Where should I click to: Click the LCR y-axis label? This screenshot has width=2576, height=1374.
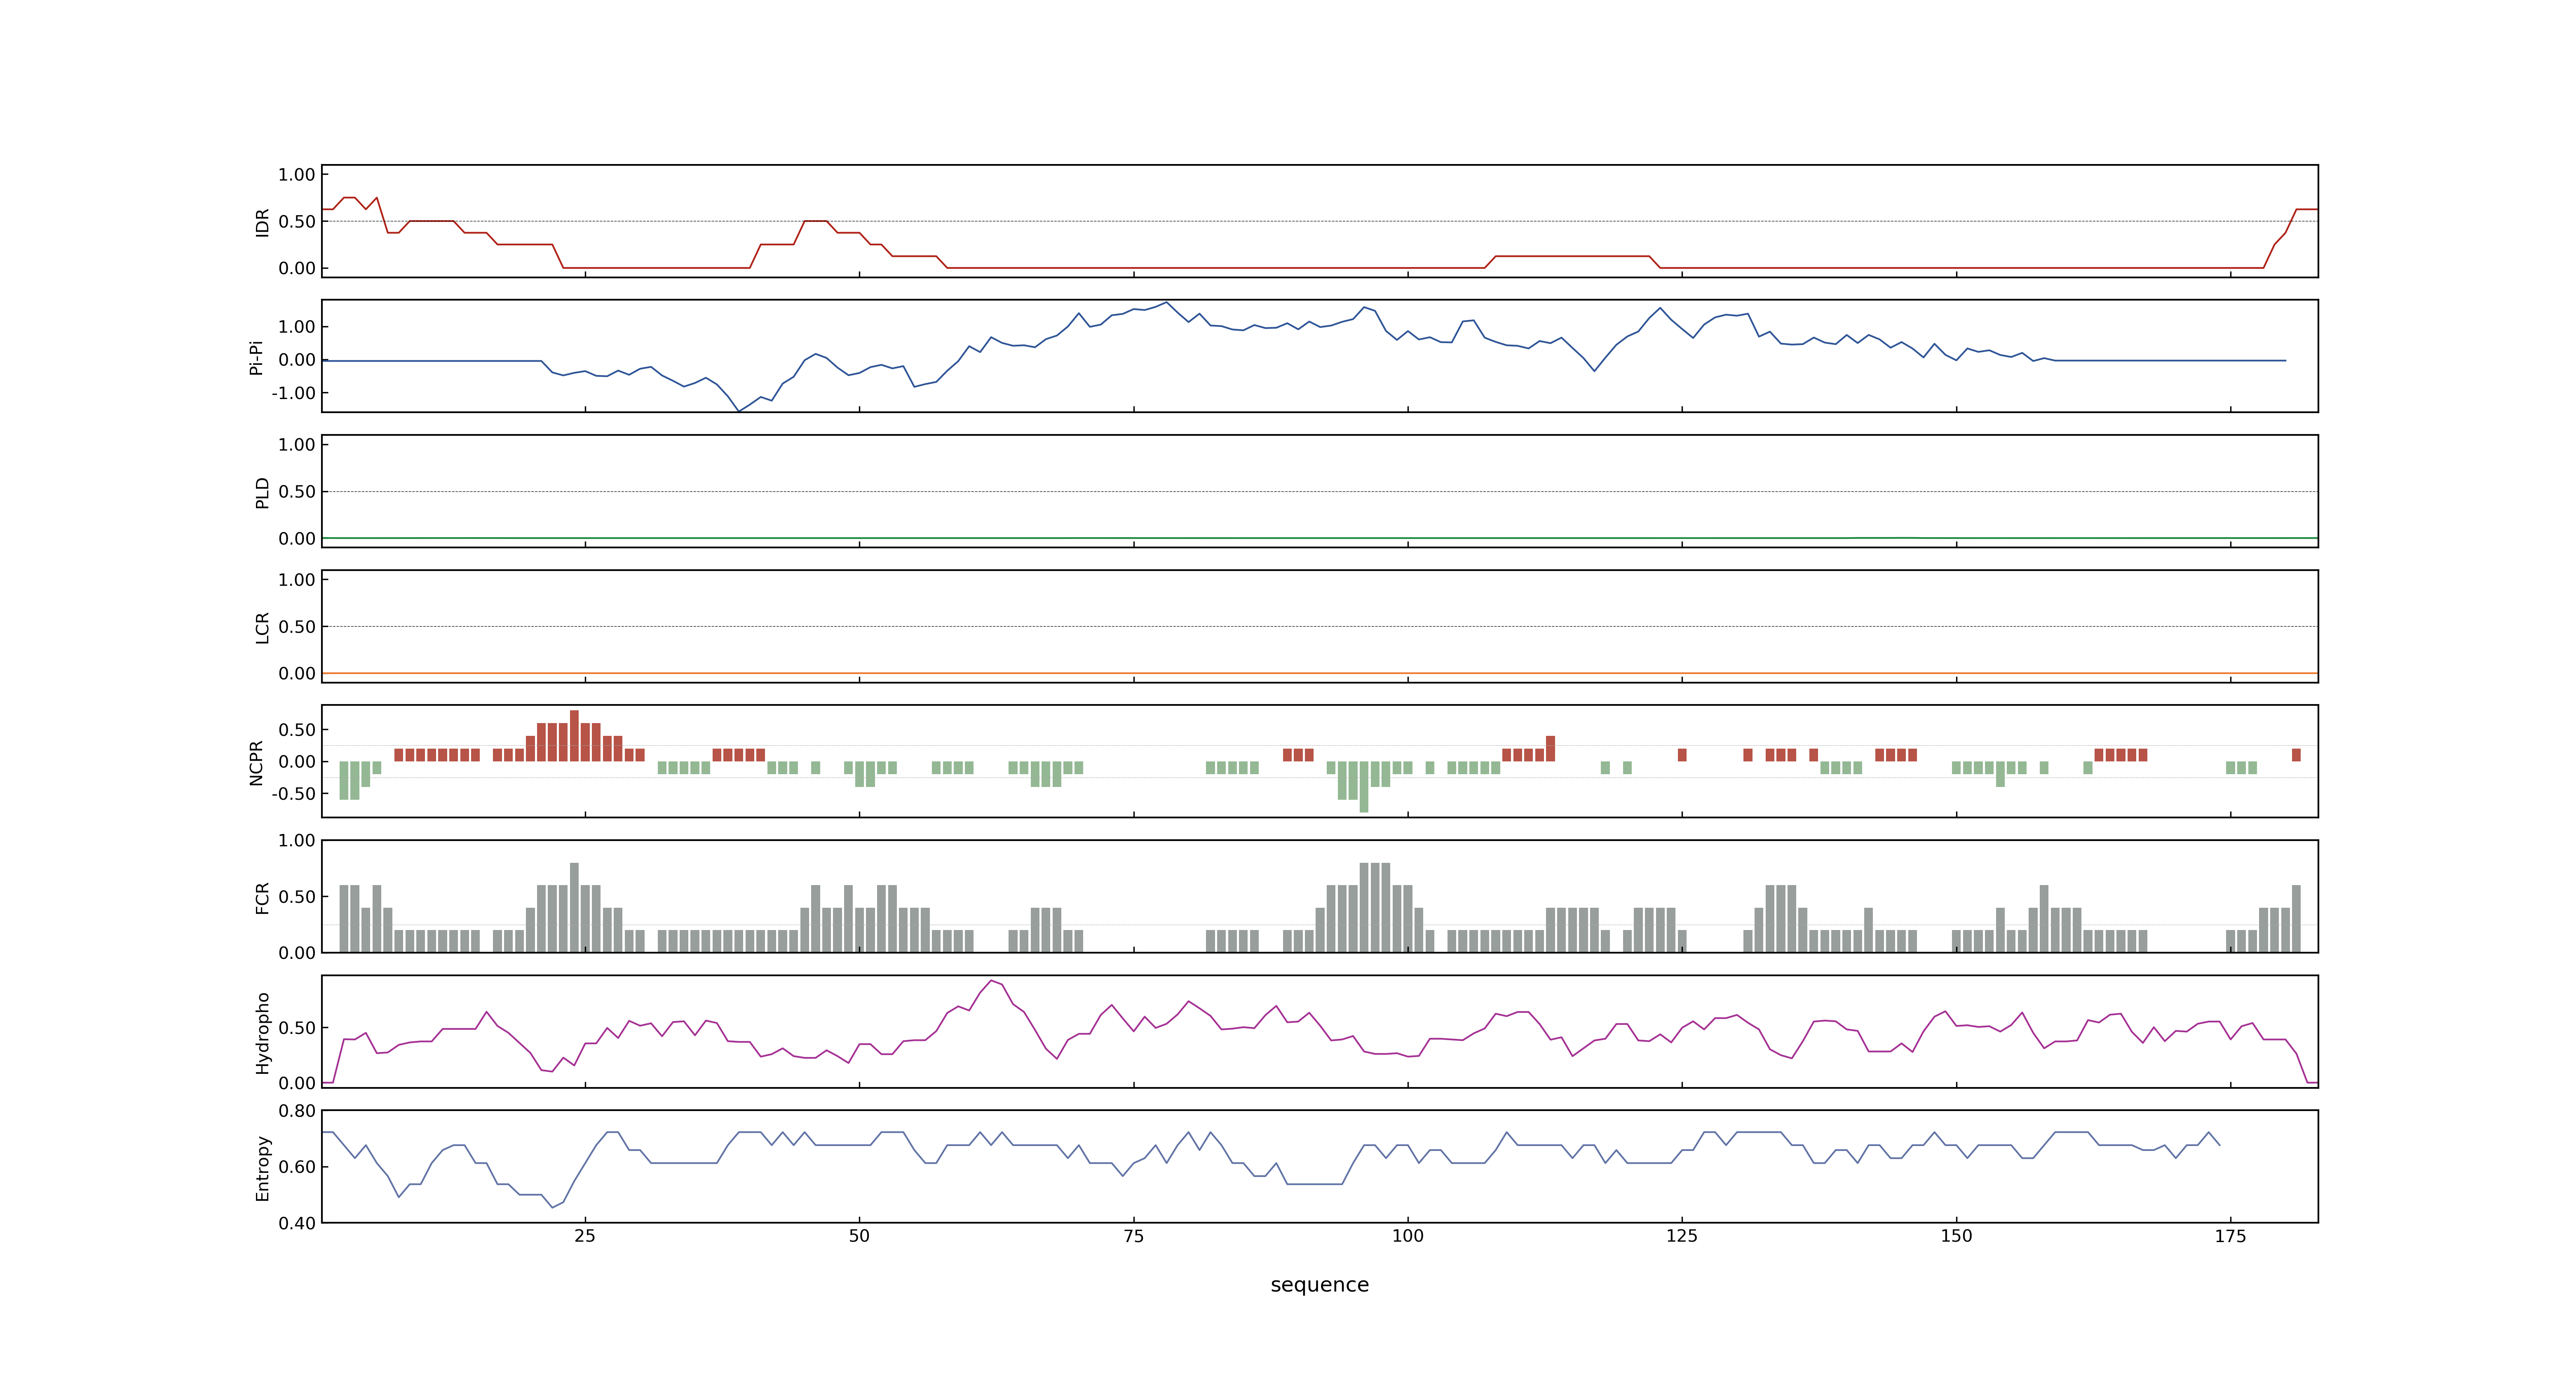coord(262,627)
